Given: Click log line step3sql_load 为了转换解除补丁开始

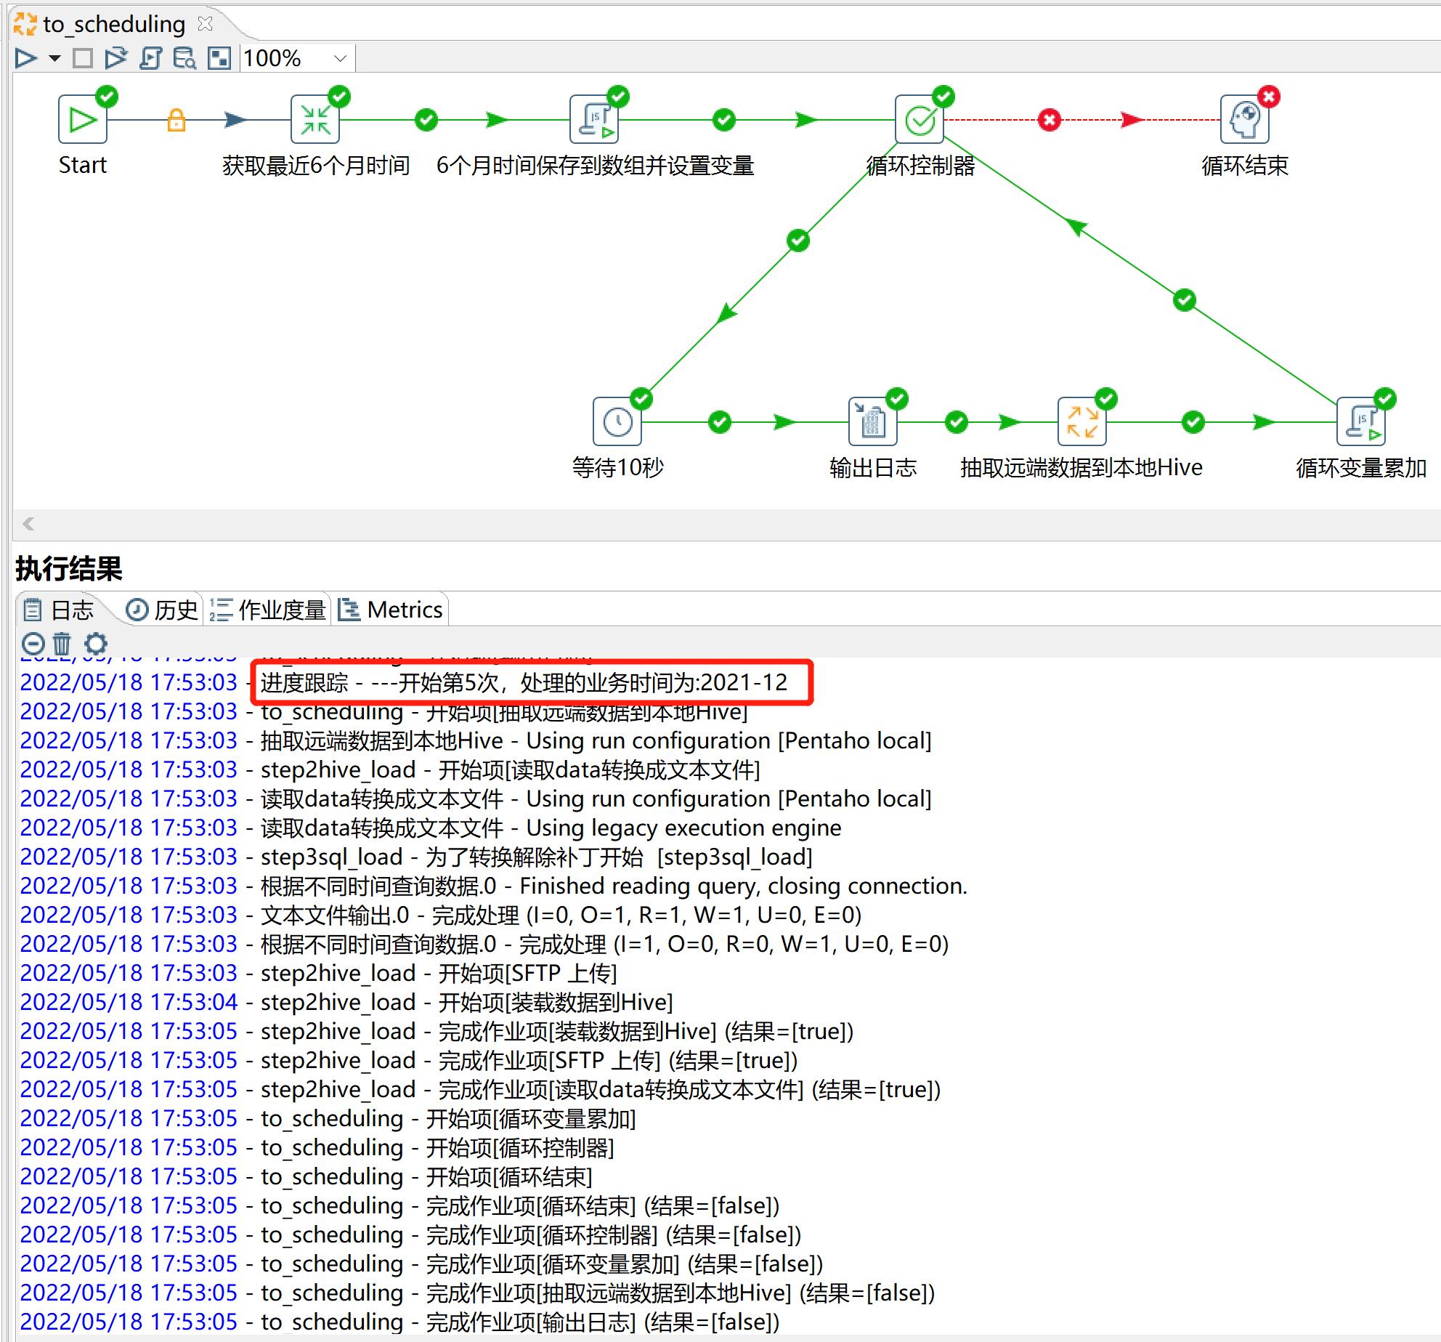Looking at the screenshot, I should 416,857.
